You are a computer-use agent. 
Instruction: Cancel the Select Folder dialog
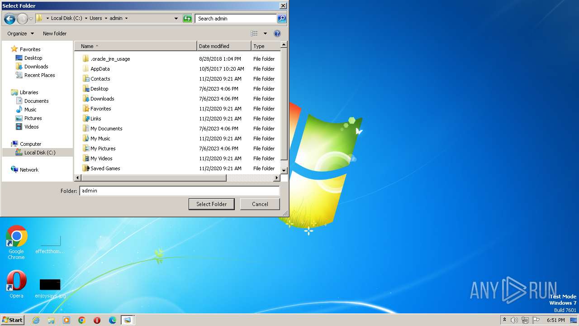[x=260, y=204]
